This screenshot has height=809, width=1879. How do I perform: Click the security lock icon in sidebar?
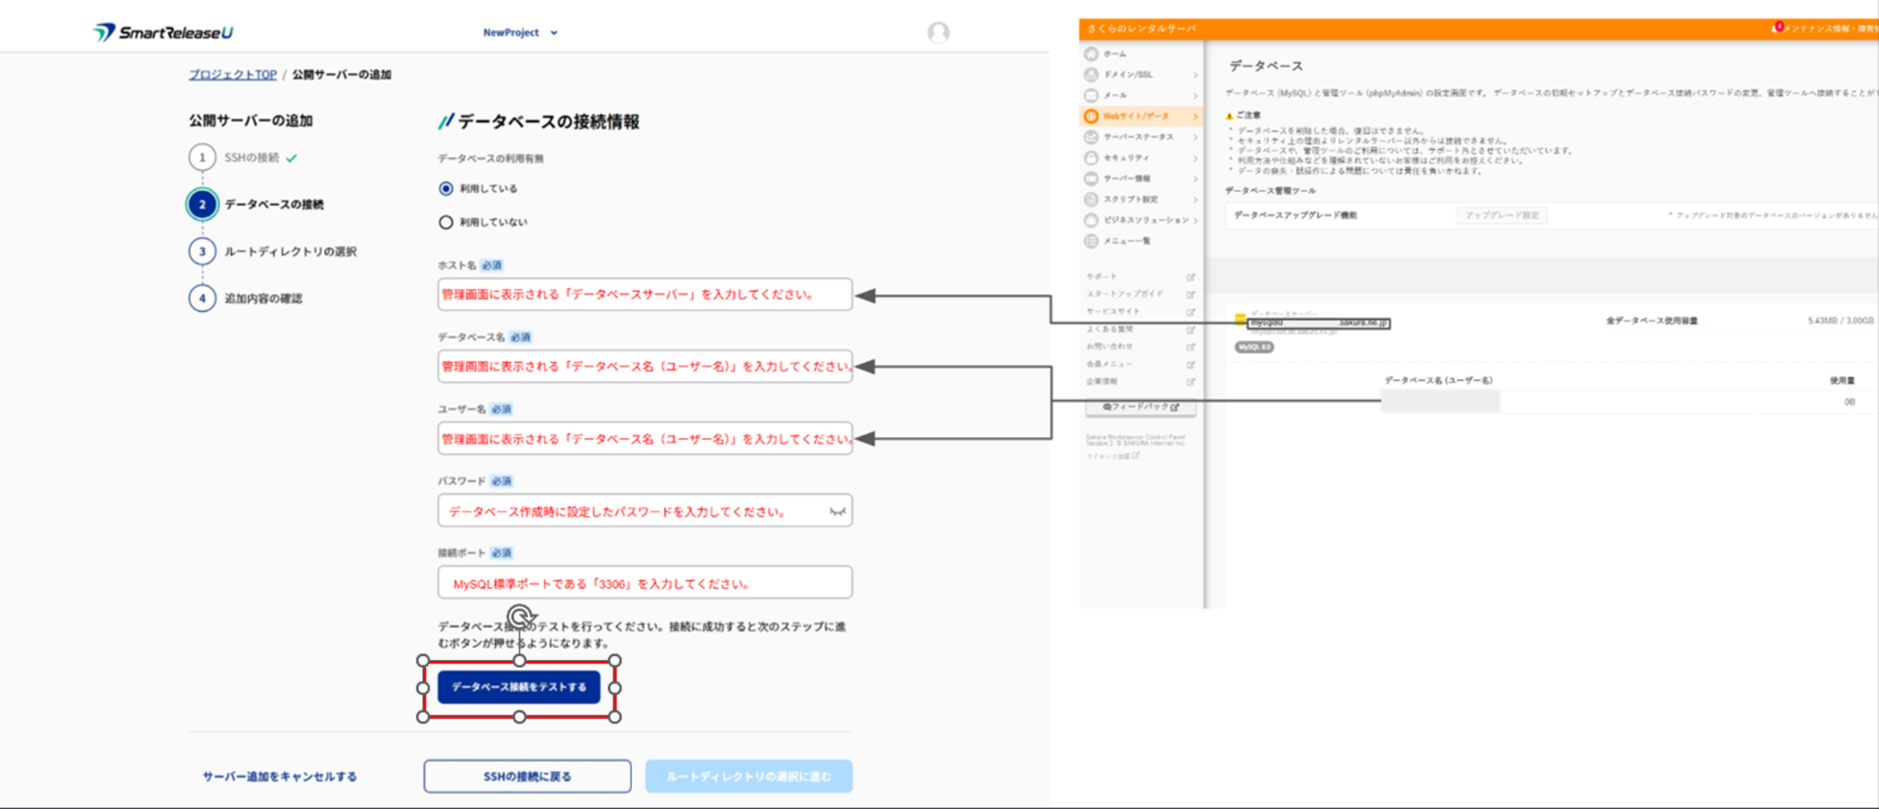(x=1091, y=158)
